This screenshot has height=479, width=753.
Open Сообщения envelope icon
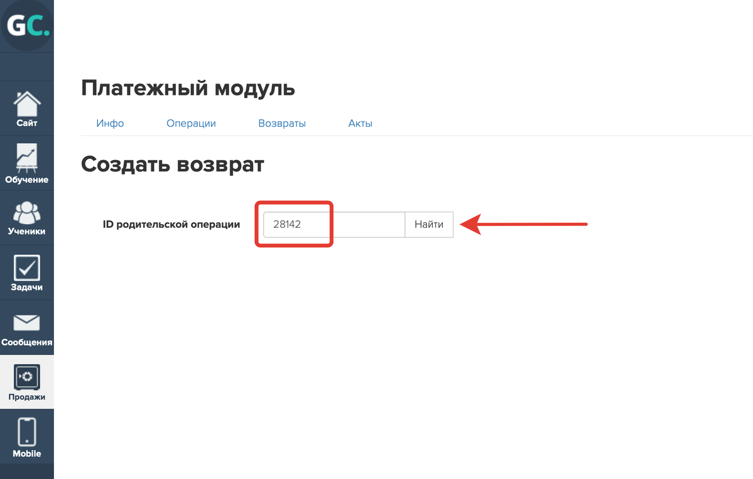click(x=27, y=323)
